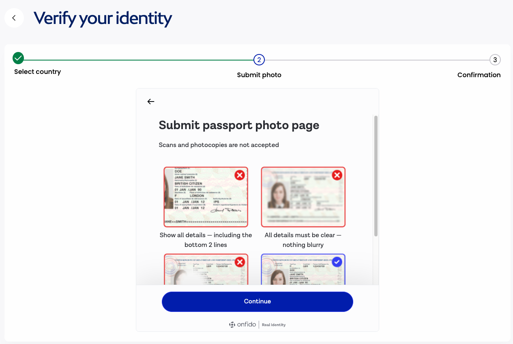Image resolution: width=513 pixels, height=344 pixels.
Task: Click the red X on the glare passport example
Action: pos(239,262)
